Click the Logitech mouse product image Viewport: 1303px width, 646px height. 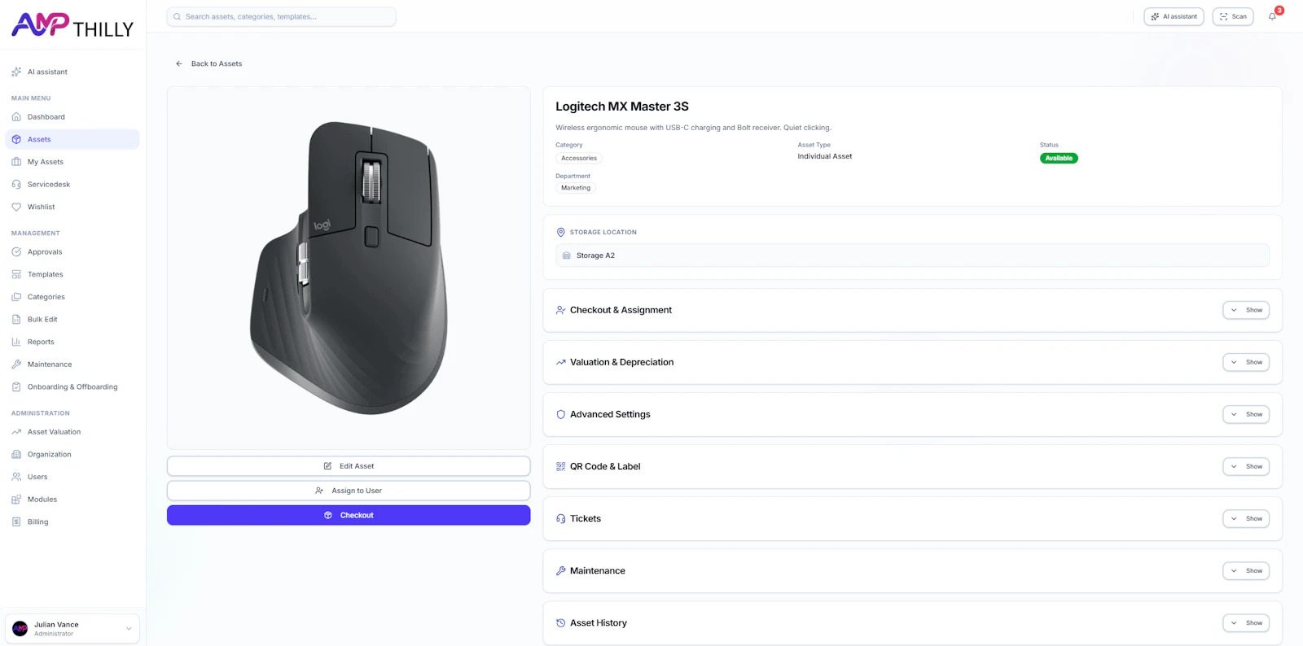[349, 268]
